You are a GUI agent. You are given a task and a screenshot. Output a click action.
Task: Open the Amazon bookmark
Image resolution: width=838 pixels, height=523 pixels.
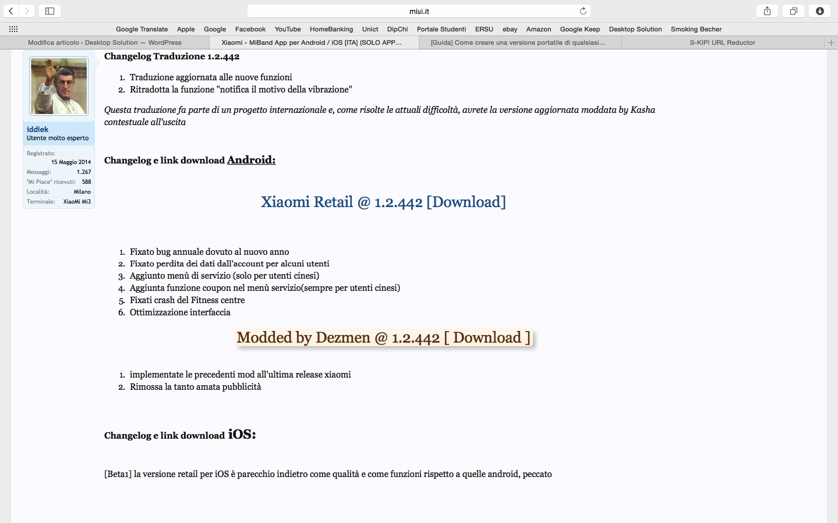[x=539, y=29]
